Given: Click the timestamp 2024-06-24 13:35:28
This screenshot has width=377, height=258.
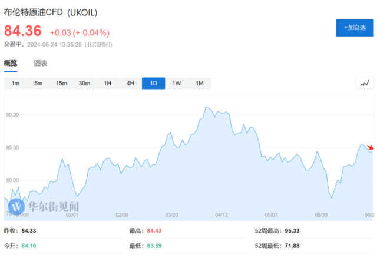Looking at the screenshot, I should (x=54, y=45).
